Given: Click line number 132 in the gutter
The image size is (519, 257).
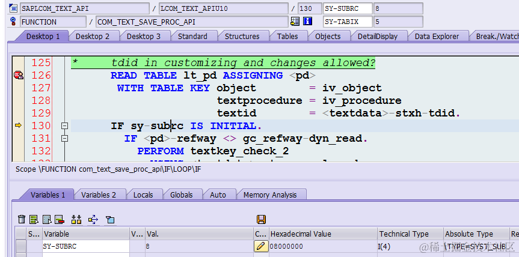Looking at the screenshot, I should click(41, 151).
